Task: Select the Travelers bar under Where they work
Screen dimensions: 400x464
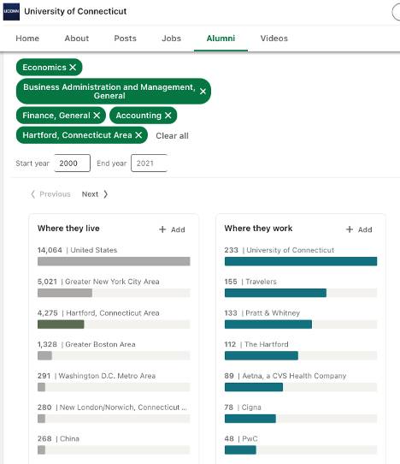Action: (301, 293)
